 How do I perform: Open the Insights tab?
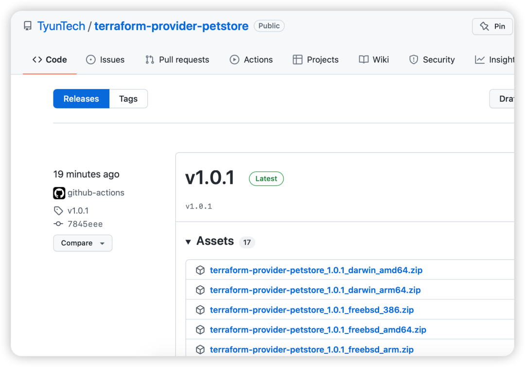pos(494,60)
